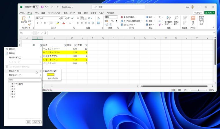Open 条件付き書式 button
The width and height of the screenshot is (220, 129).
pyautogui.click(x=128, y=17)
